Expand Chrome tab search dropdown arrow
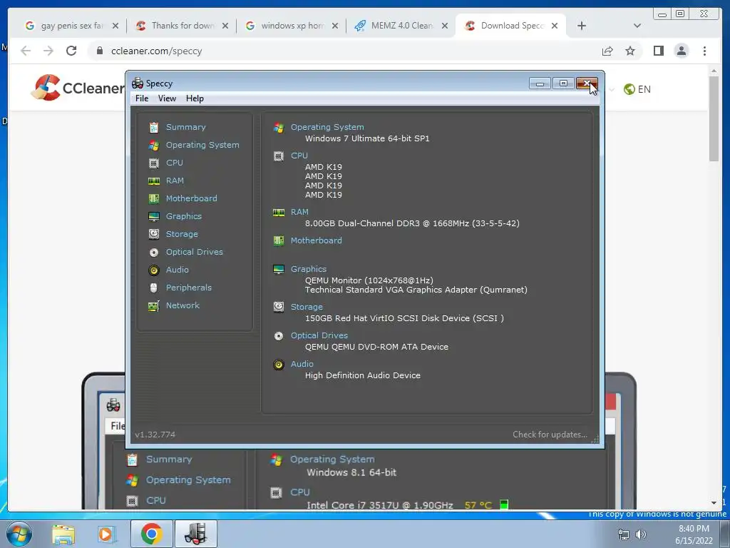This screenshot has height=548, width=730. (637, 26)
